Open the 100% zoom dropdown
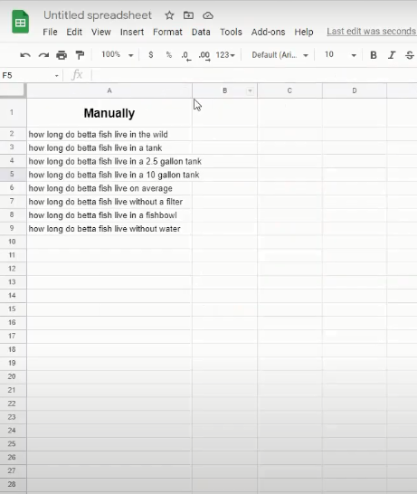Viewport: 417px width, 494px height. [117, 55]
